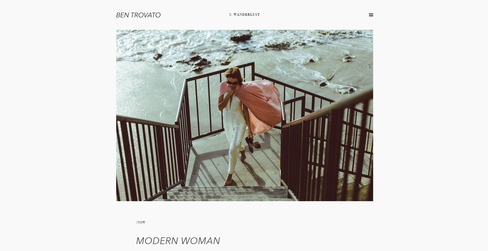Select the 2. Wanderlust section label
The image size is (488, 251).
tap(244, 15)
